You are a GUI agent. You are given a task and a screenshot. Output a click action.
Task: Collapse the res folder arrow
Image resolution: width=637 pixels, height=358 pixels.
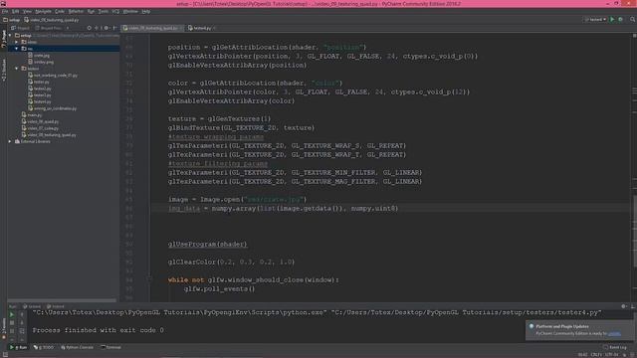[x=17, y=49]
